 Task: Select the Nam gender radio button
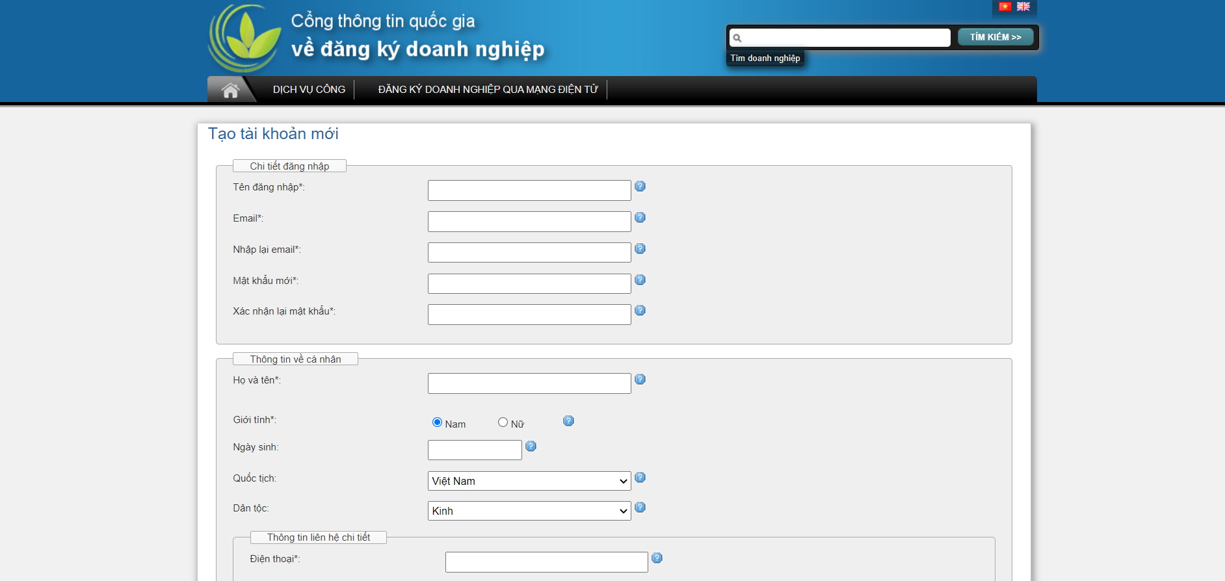[x=437, y=422]
